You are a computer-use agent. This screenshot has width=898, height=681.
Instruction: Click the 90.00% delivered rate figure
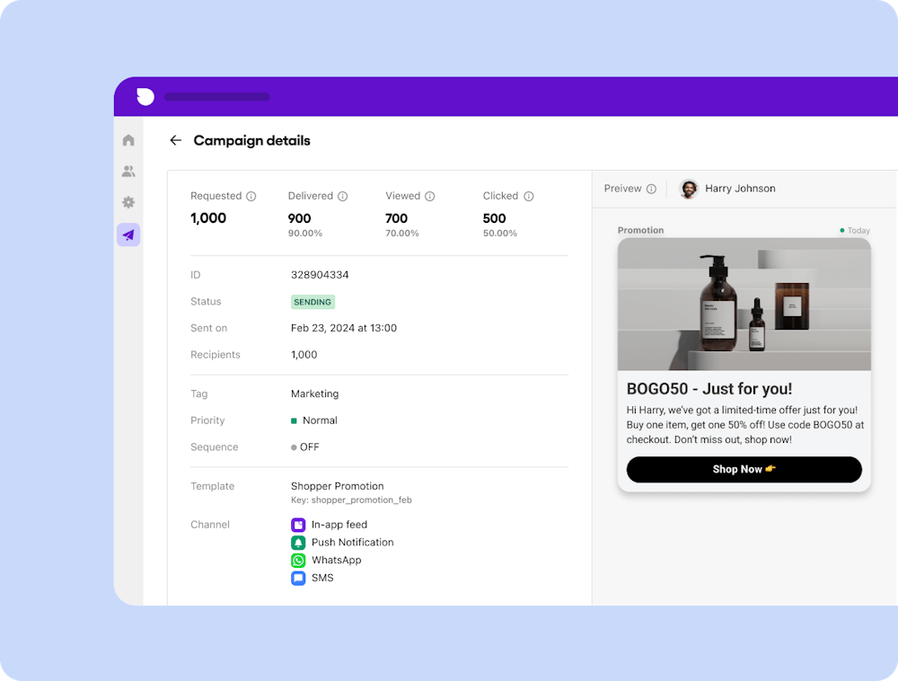tap(305, 233)
